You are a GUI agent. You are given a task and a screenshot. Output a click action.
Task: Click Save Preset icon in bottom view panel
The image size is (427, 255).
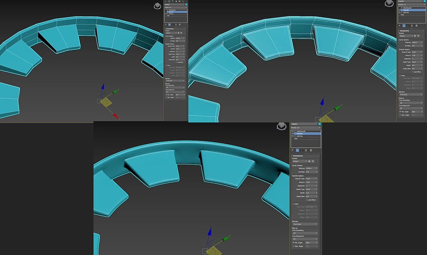point(309,161)
